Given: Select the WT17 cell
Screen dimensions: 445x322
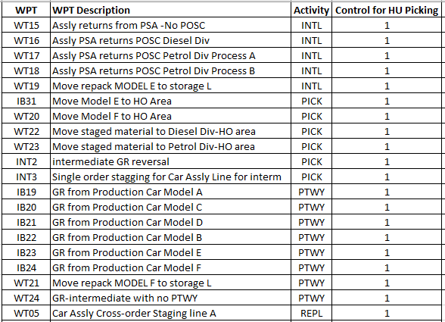Looking at the screenshot, I should click(26, 55).
